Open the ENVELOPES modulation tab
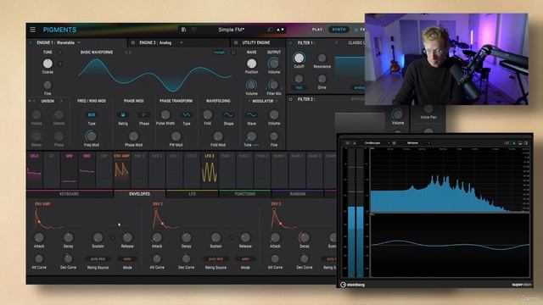The image size is (543, 305). click(139, 194)
